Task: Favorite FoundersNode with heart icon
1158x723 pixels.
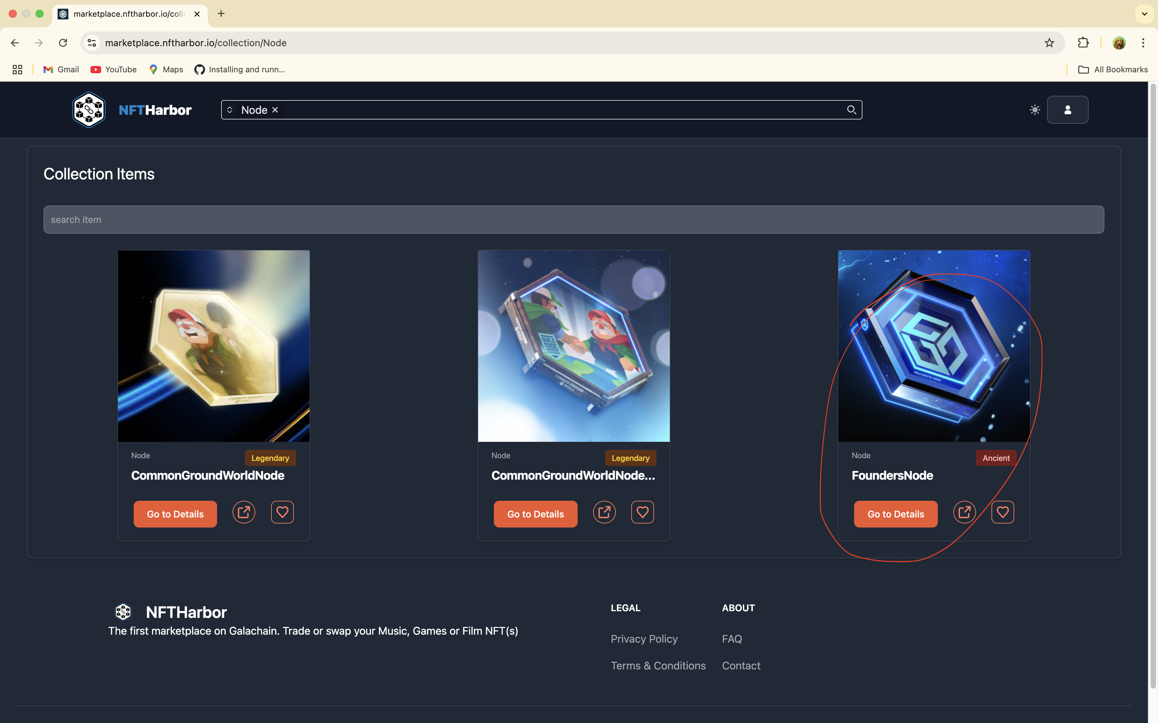Action: tap(1003, 512)
